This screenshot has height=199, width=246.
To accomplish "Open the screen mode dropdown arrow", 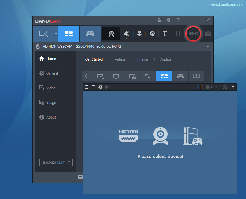I will pos(56,34).
